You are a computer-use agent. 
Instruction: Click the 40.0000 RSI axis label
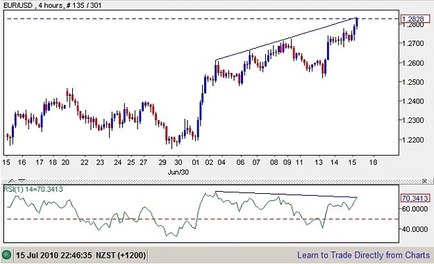coord(415,229)
